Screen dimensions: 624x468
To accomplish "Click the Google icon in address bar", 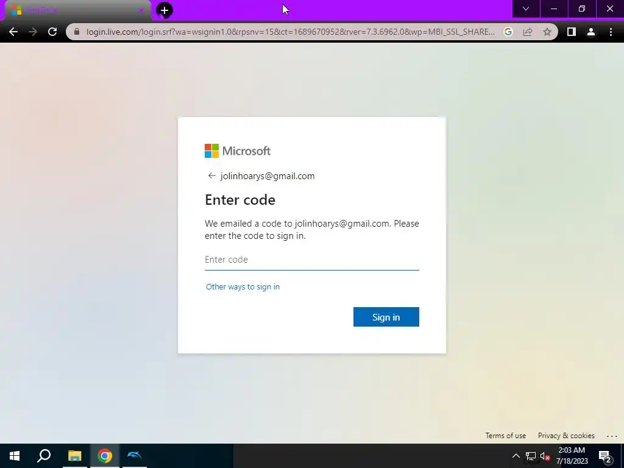I will point(508,32).
